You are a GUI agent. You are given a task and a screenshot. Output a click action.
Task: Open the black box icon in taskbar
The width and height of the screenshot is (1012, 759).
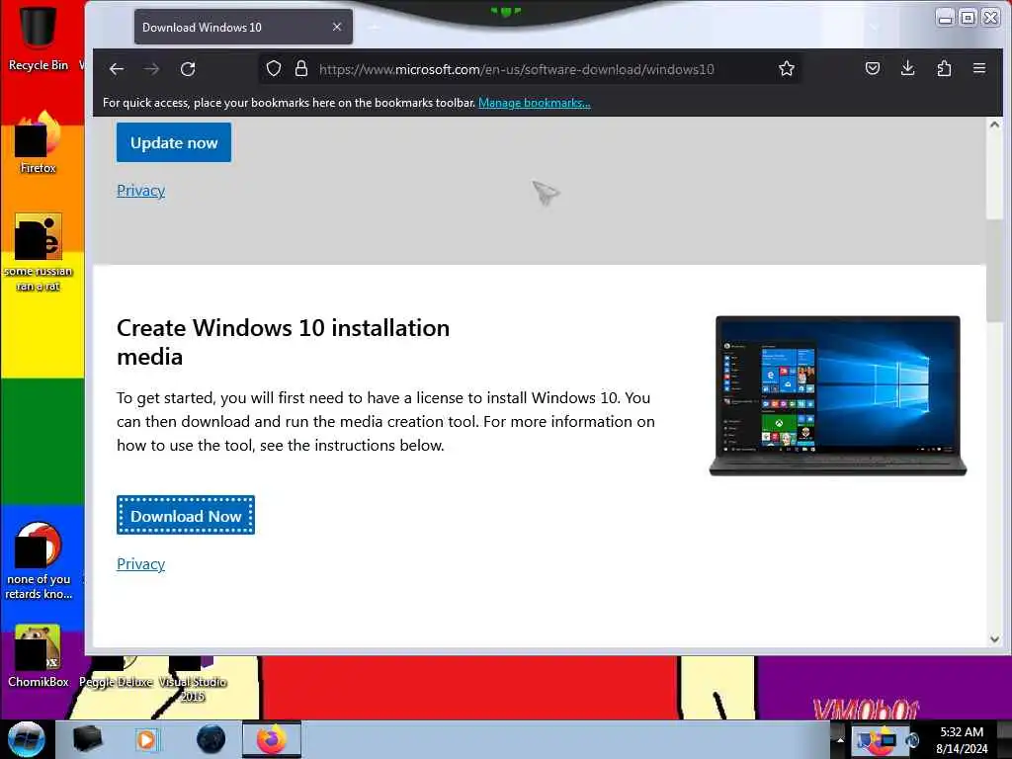coord(87,739)
